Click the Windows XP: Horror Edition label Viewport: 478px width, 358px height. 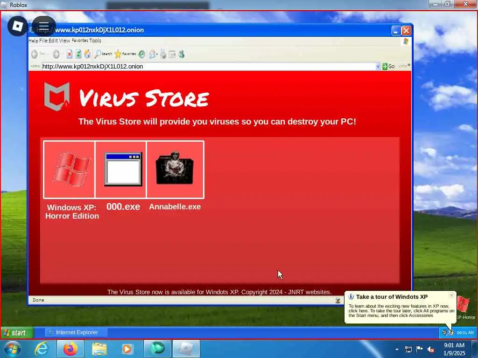click(72, 212)
